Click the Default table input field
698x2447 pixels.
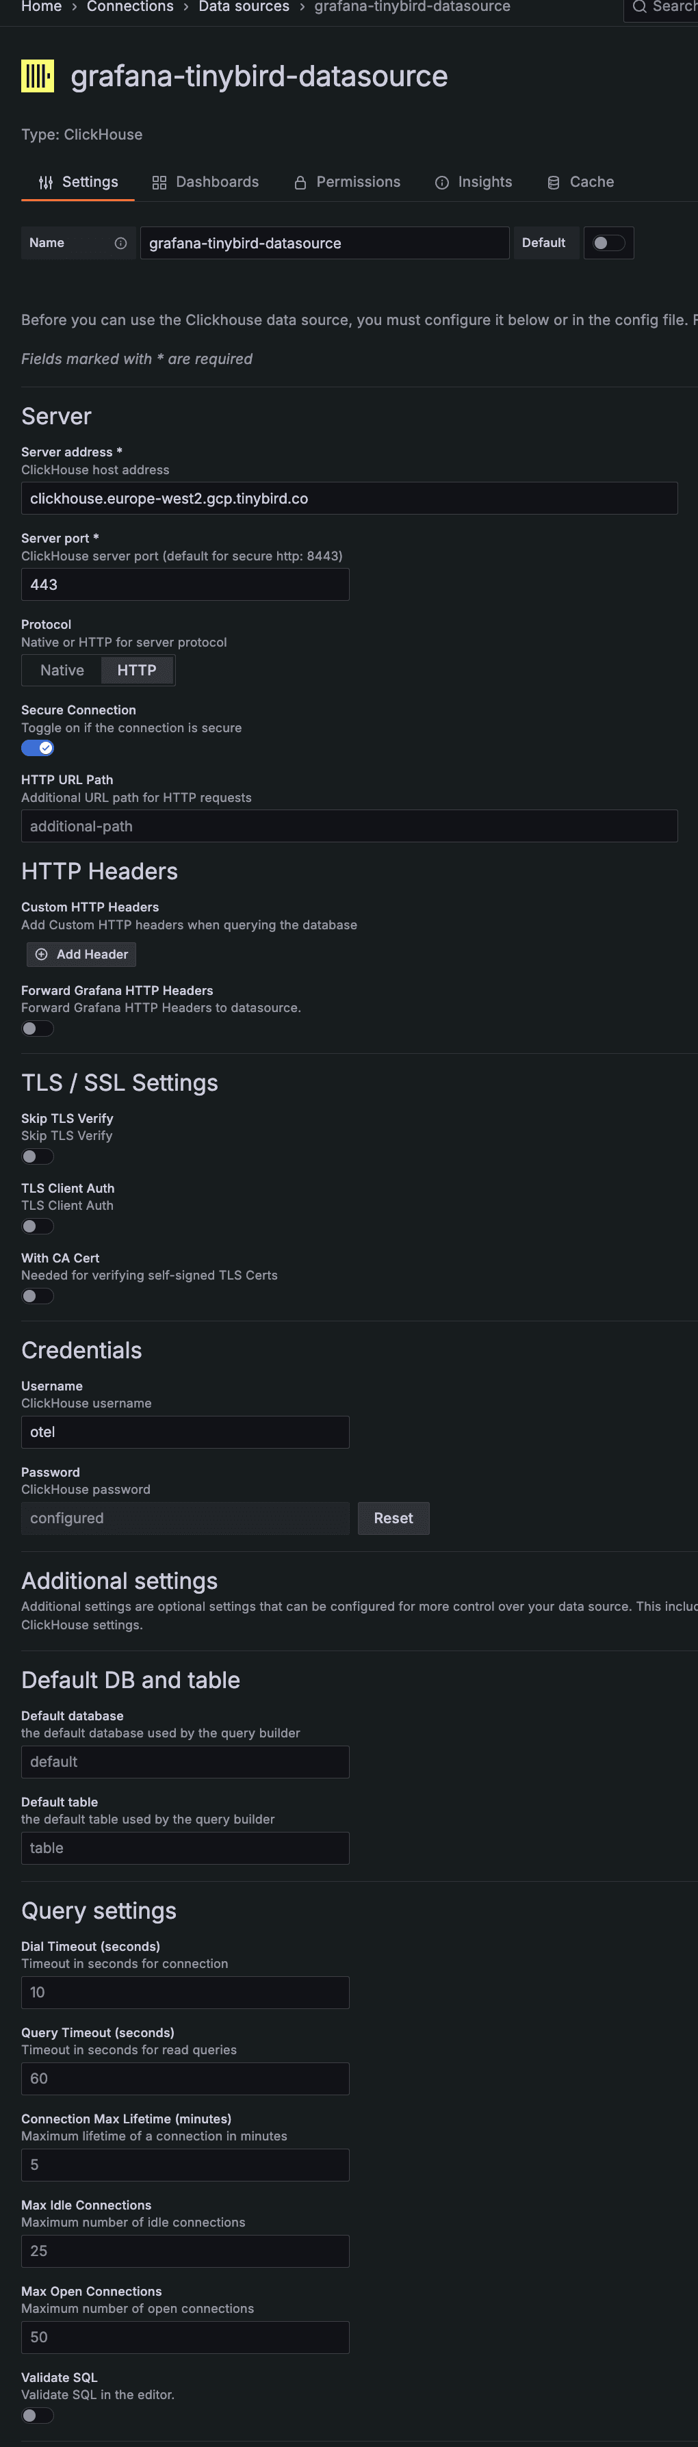[184, 1848]
